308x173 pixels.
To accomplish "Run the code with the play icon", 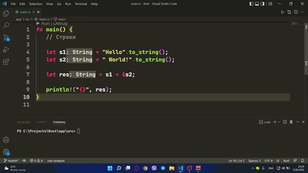I will pyautogui.click(x=282, y=12).
